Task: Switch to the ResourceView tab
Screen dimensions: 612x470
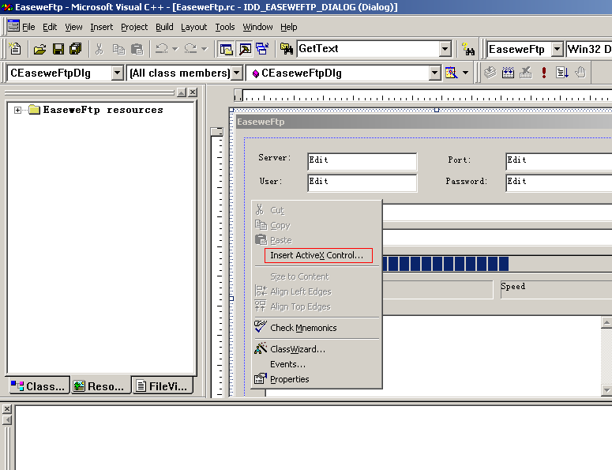Action: tap(100, 385)
